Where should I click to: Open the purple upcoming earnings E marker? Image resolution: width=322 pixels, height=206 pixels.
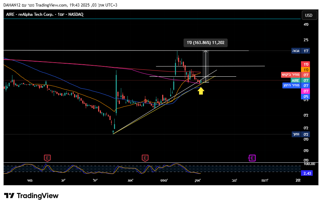(x=252, y=158)
